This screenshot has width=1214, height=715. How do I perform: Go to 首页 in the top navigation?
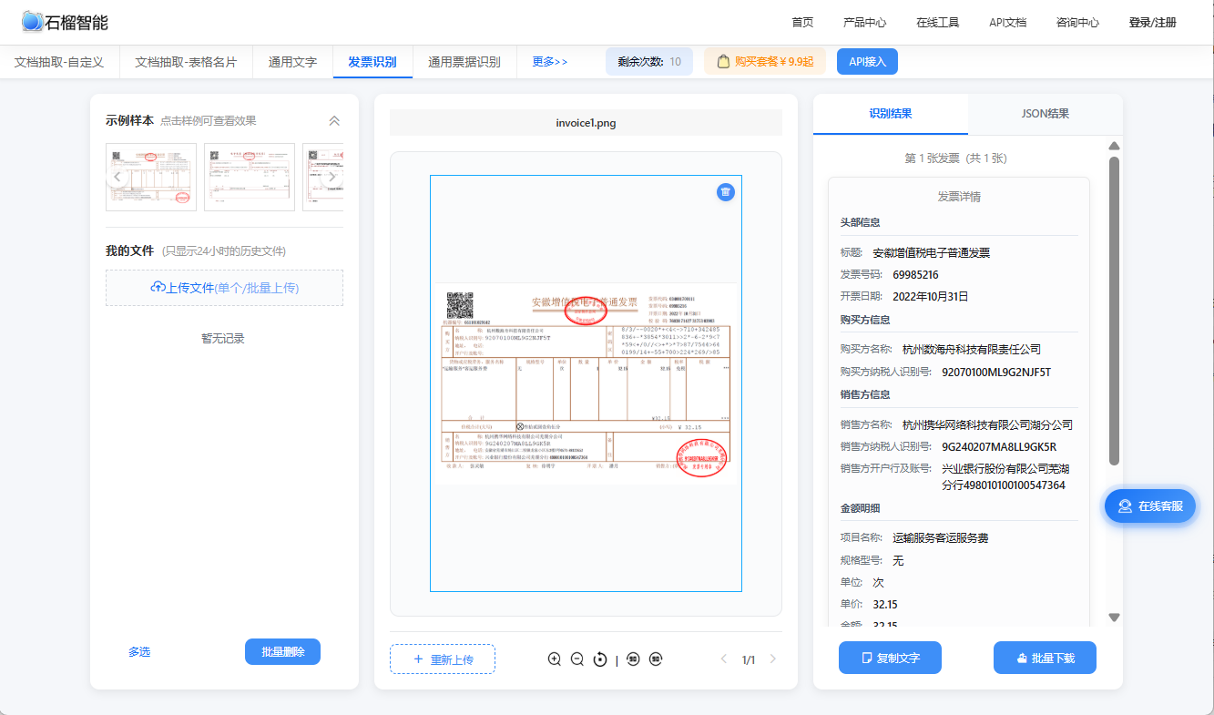tap(802, 23)
